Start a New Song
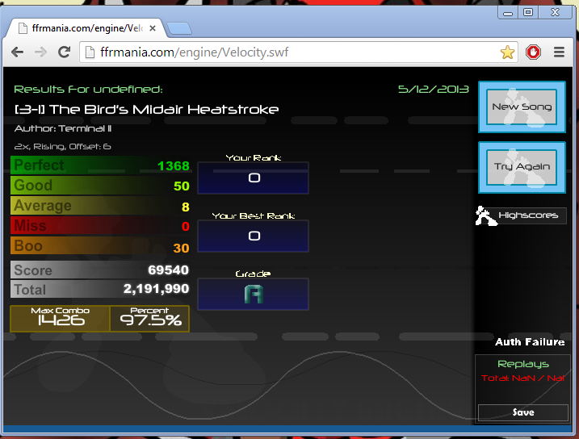Screen dimensions: 579x439 (x=522, y=107)
